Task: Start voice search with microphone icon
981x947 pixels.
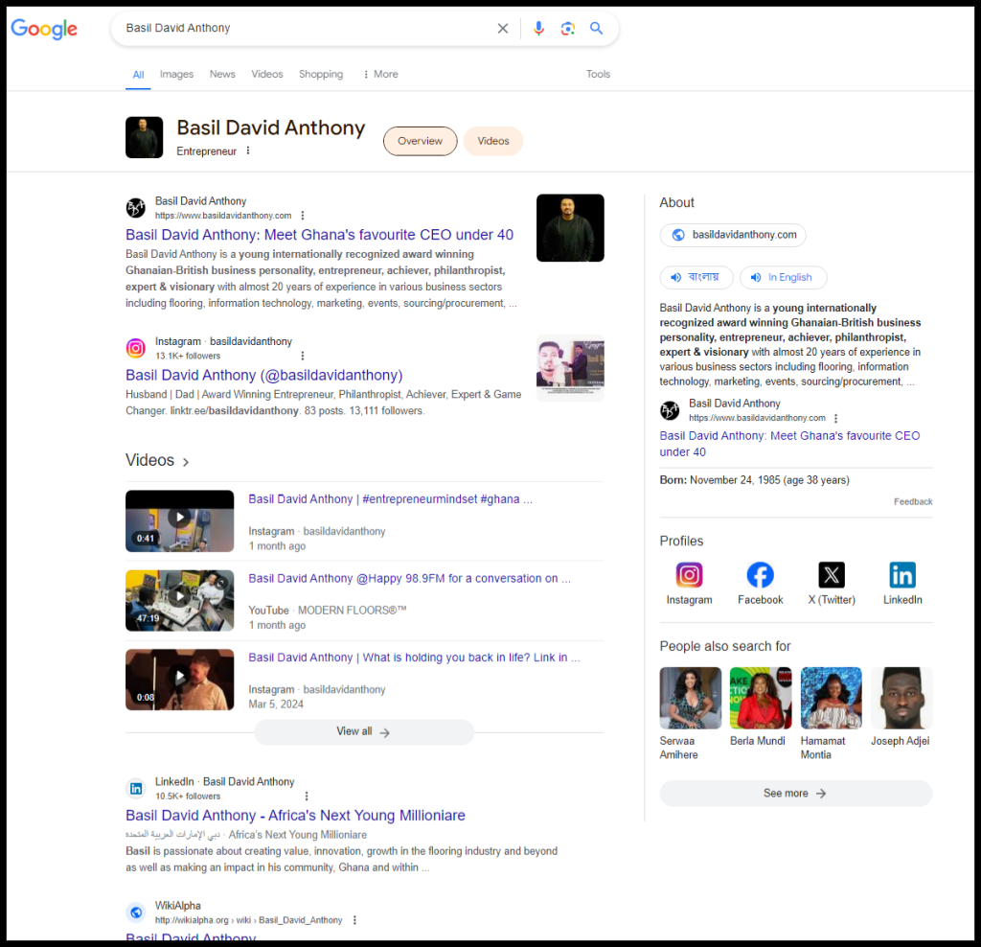Action: click(x=538, y=28)
